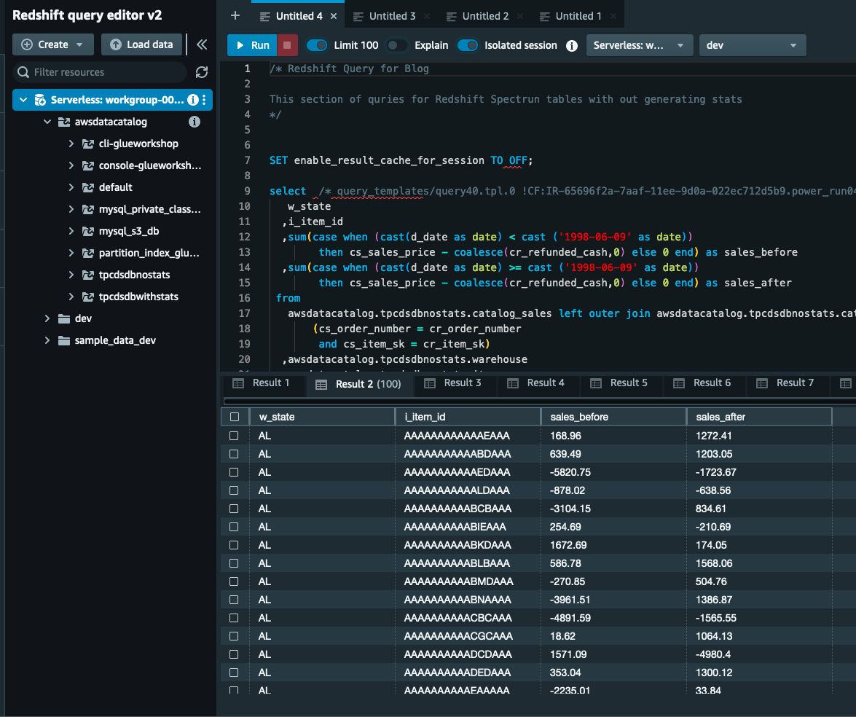Open the Create dropdown menu
Viewport: 856px width, 717px height.
(52, 44)
